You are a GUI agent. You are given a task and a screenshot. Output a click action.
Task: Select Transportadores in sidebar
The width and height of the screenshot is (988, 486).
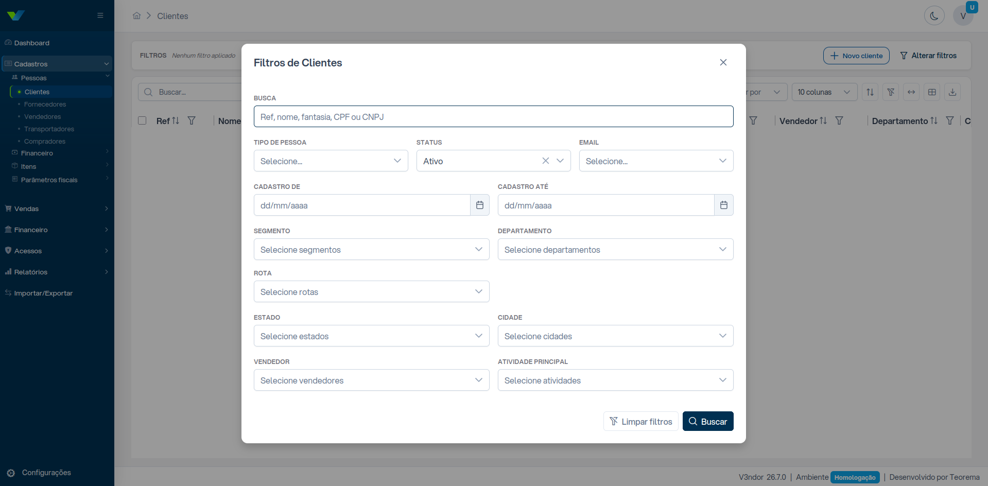49,129
